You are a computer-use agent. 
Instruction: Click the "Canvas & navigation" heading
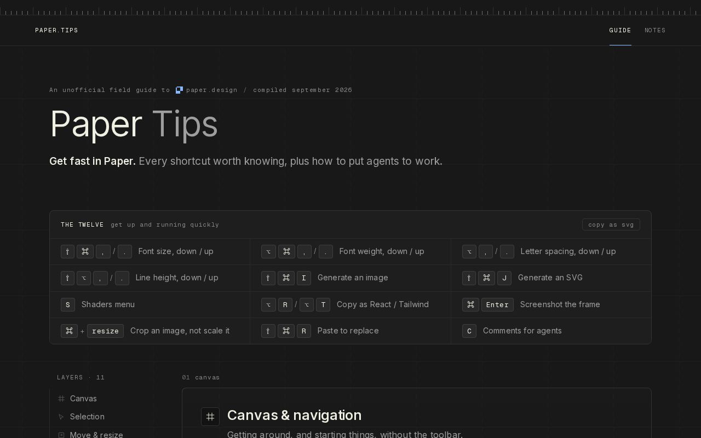(x=295, y=416)
